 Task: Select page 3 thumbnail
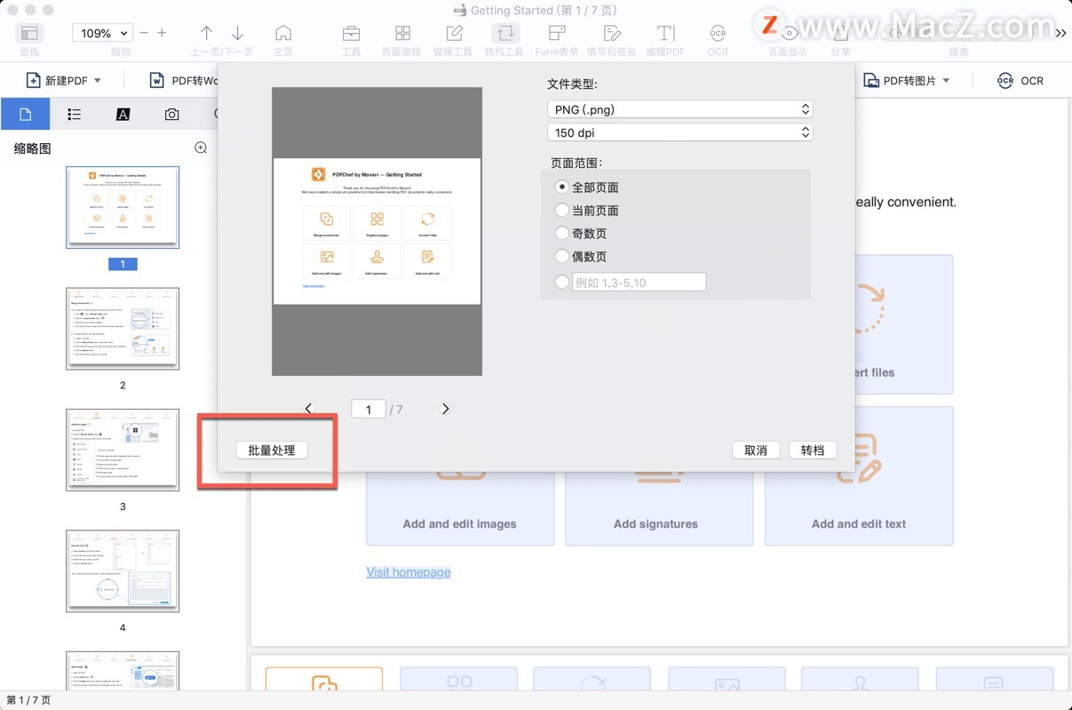click(123, 450)
